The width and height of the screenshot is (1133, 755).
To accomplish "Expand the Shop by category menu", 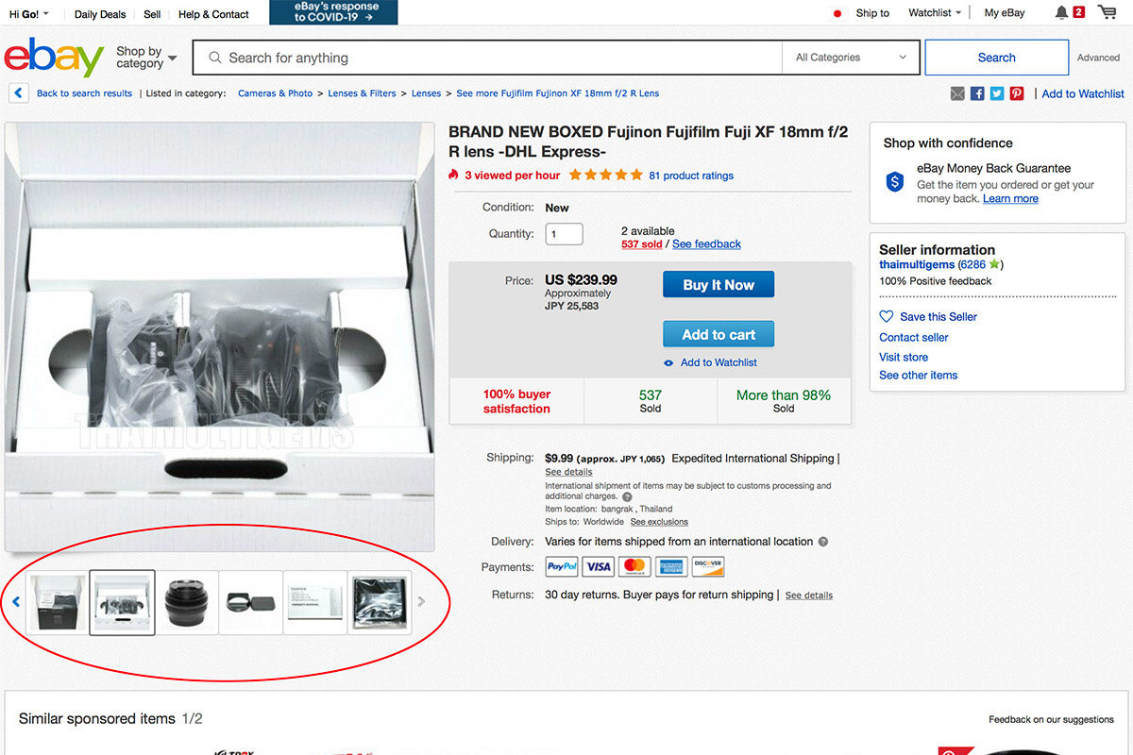I will (146, 58).
